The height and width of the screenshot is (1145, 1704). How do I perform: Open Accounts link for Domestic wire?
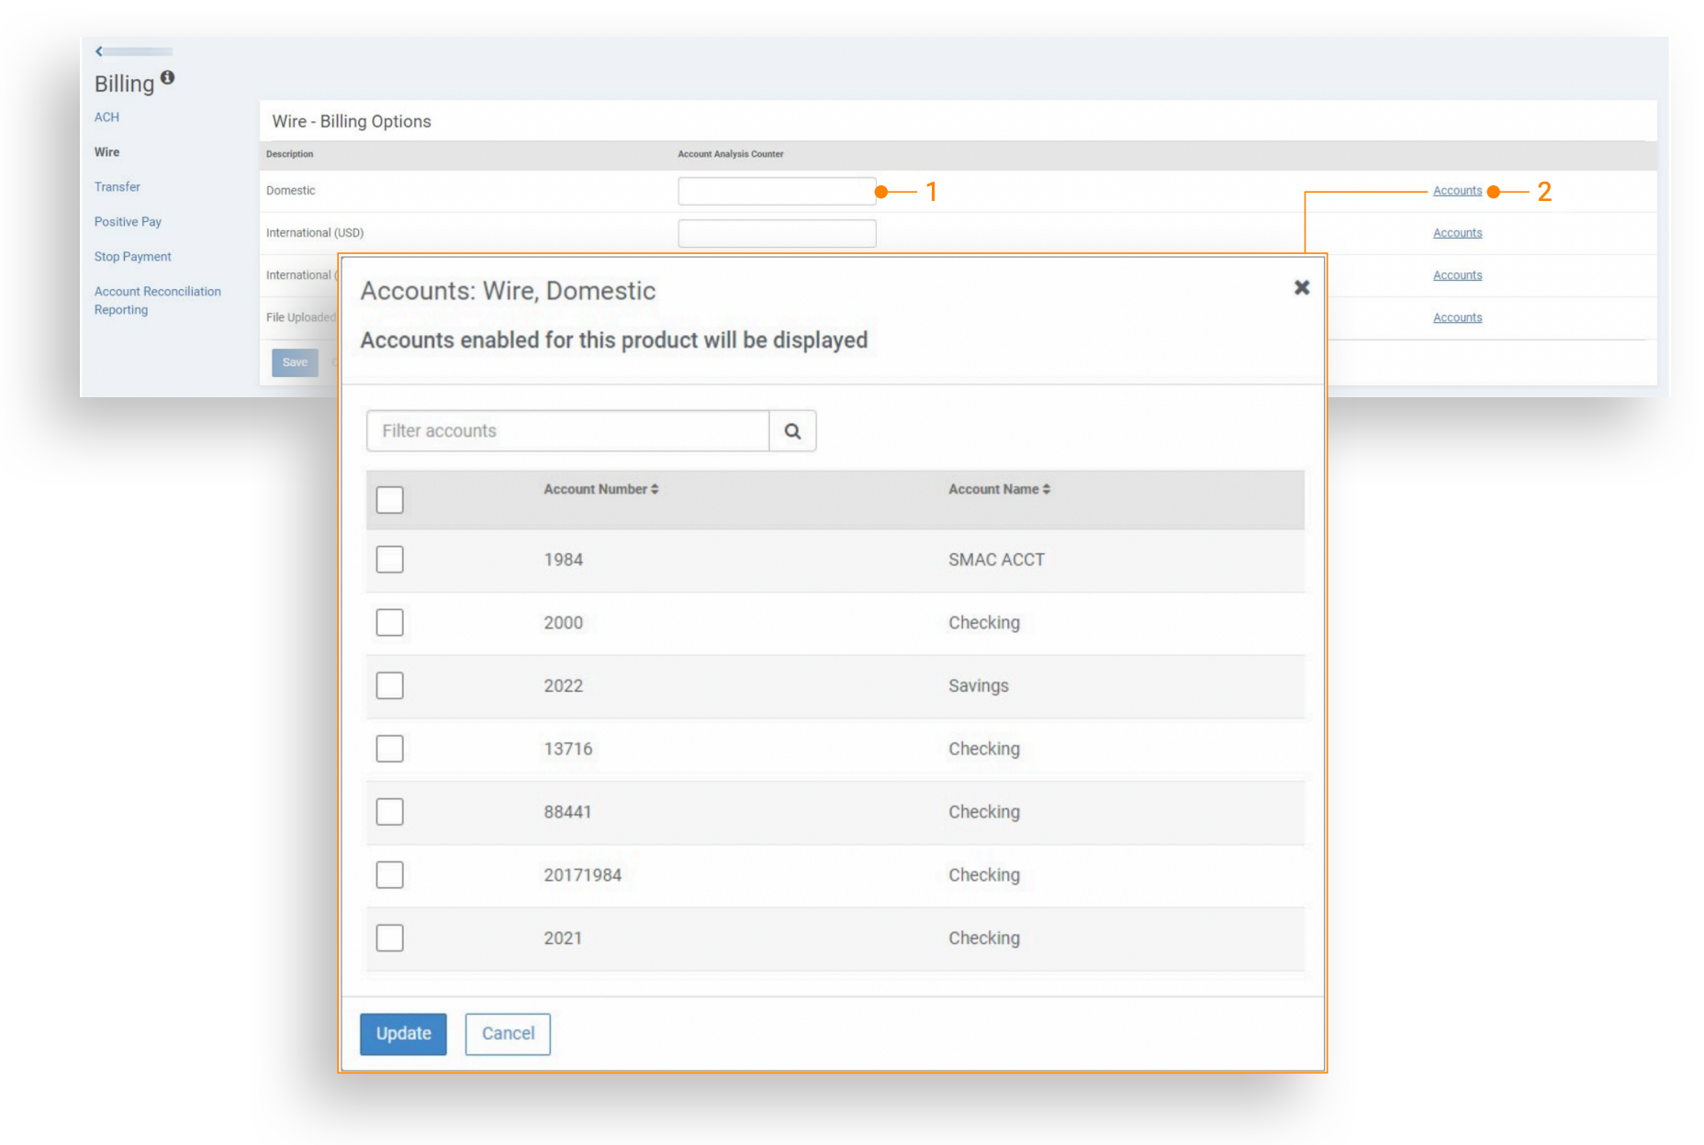1457,191
